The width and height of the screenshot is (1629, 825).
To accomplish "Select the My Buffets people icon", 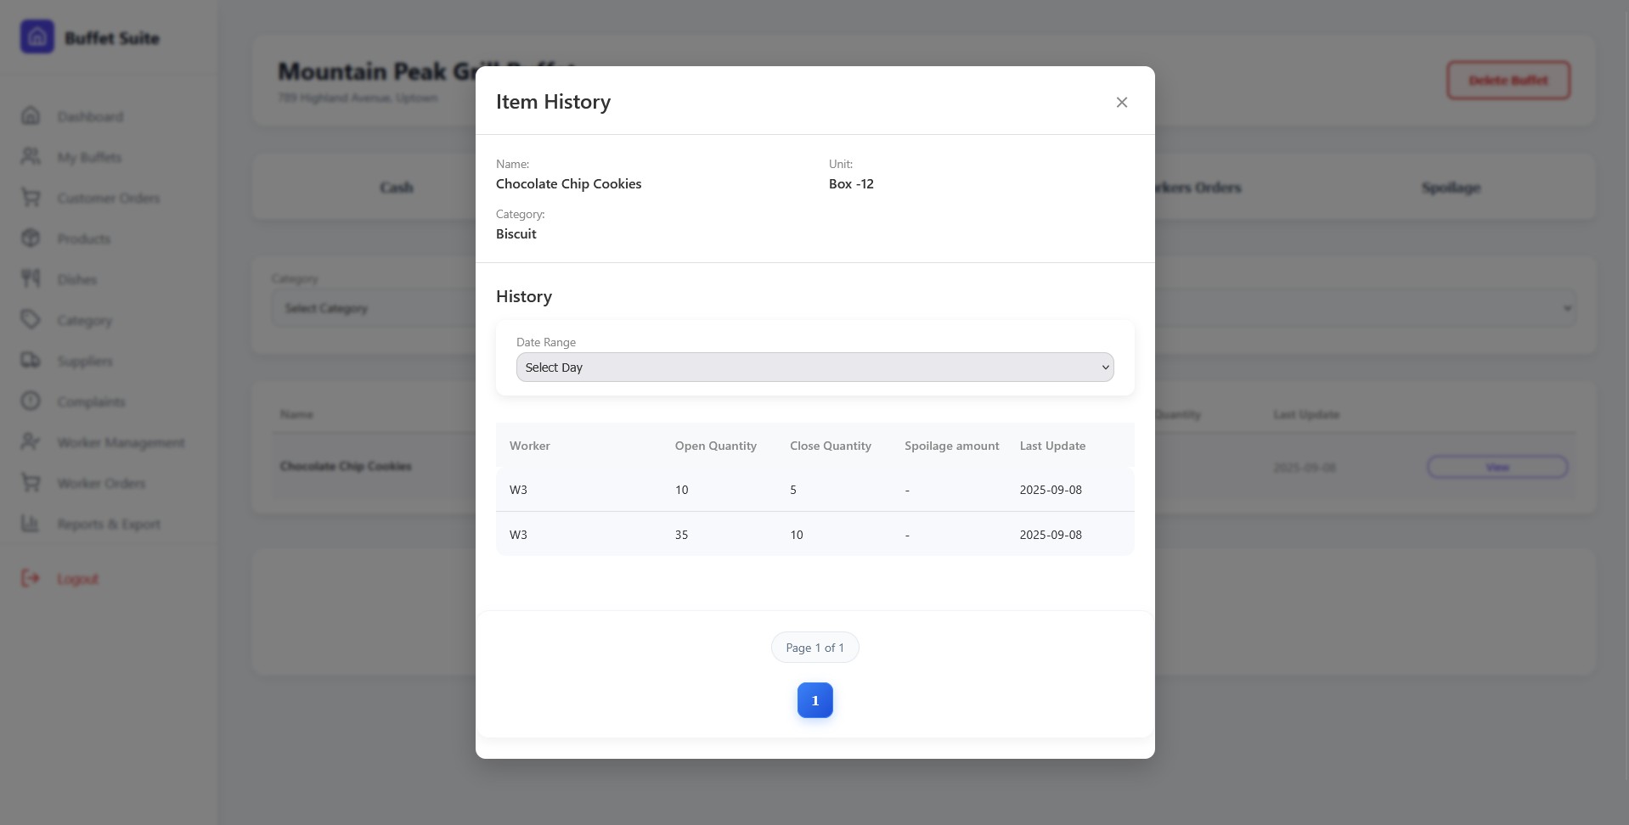I will [x=31, y=156].
